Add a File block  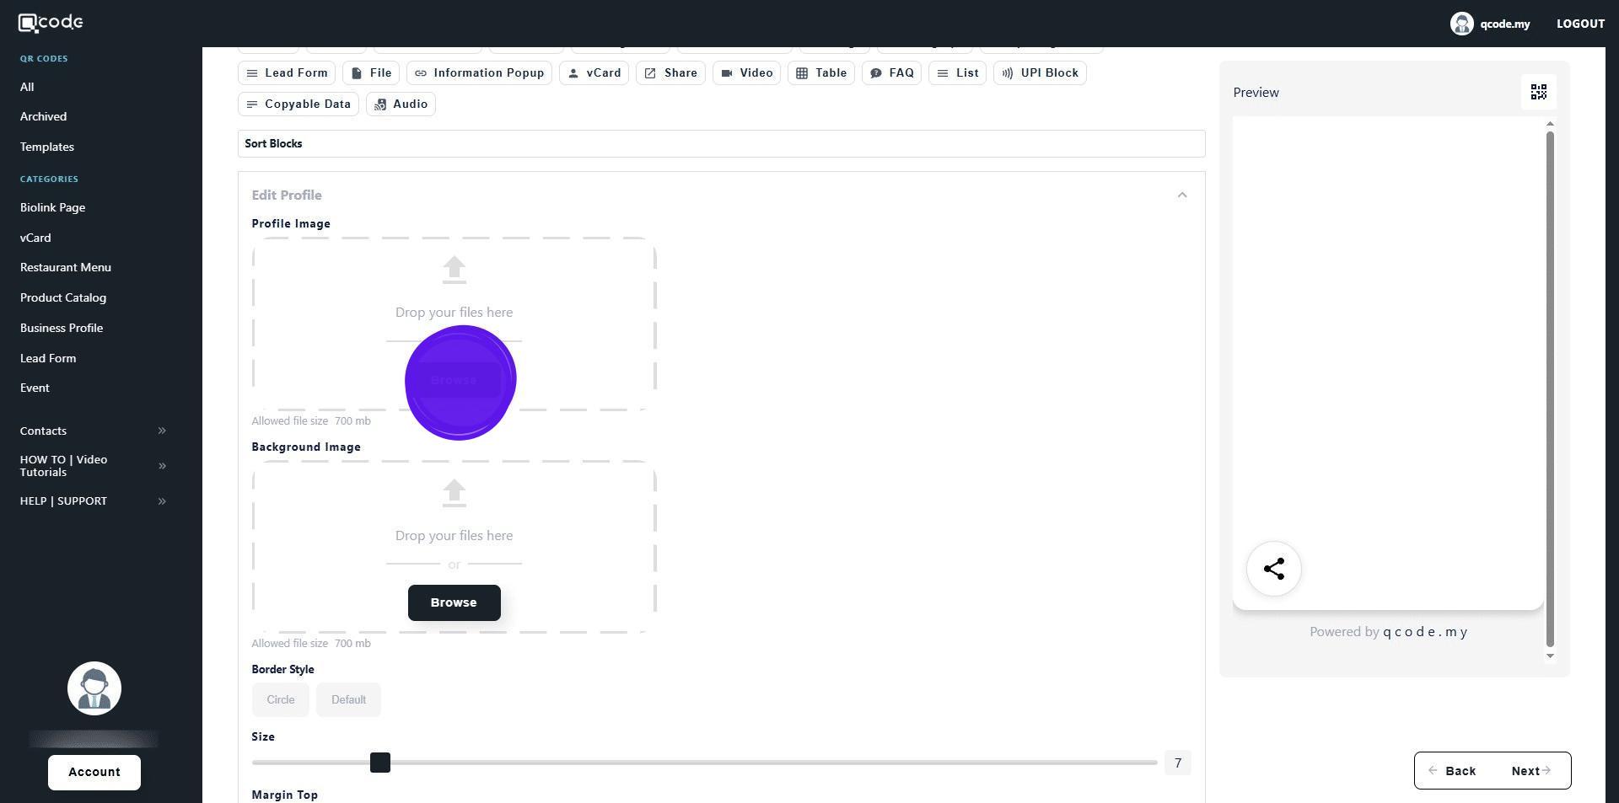tap(371, 73)
